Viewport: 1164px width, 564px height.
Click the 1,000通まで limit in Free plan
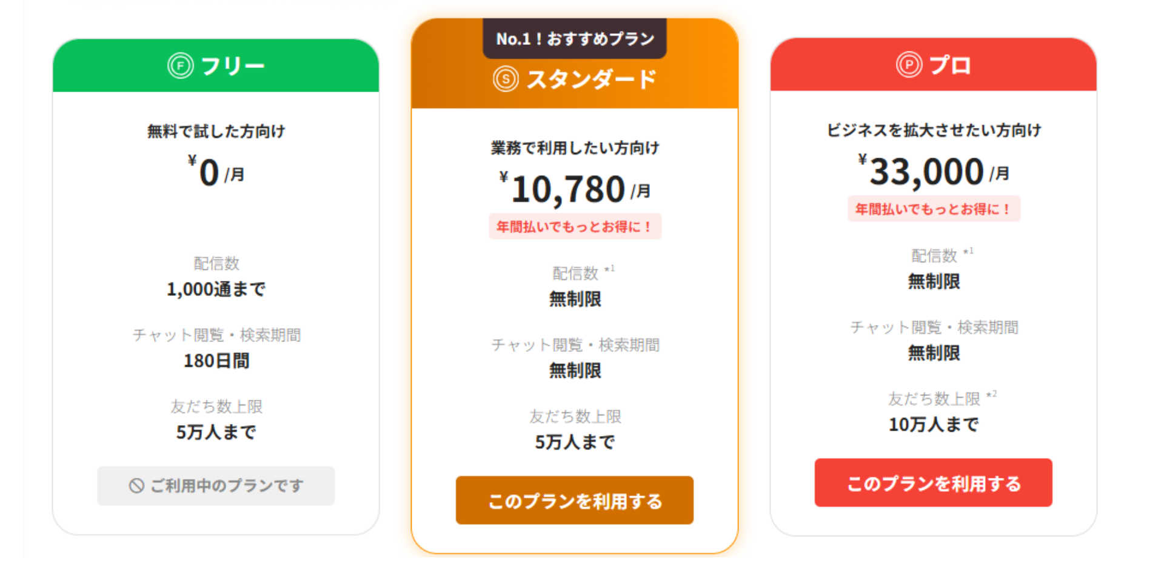click(x=216, y=289)
